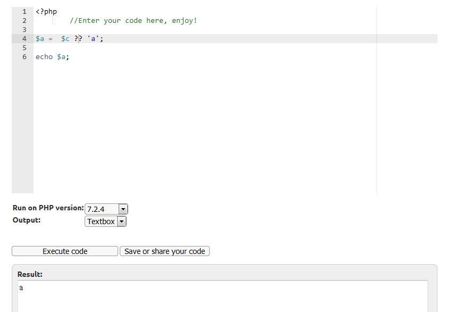Click line number 6 in the gutter
Screen dimensions: 454x312
(x=24, y=56)
